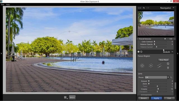Screen dimensions: 179x101
Task: Click the Twist slider
Action: (157, 86)
